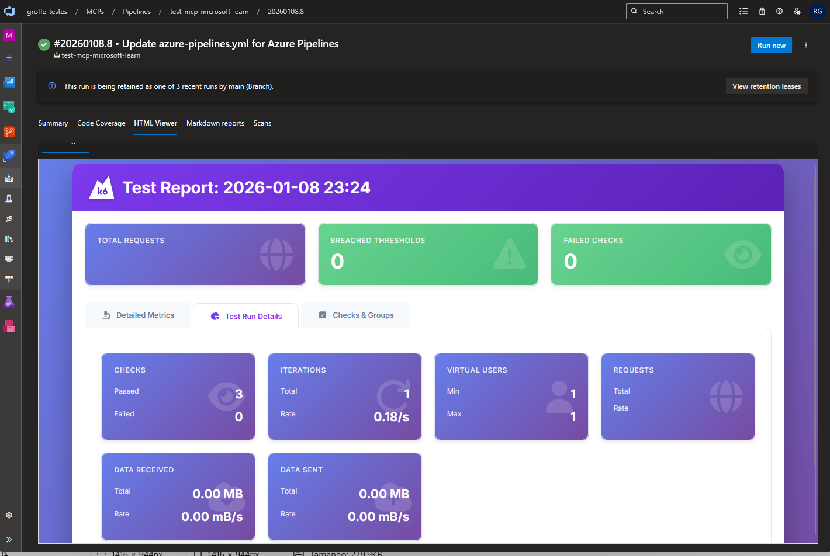This screenshot has width=830, height=556.
Task: Open Task groups icon in sidebar
Action: [9, 259]
